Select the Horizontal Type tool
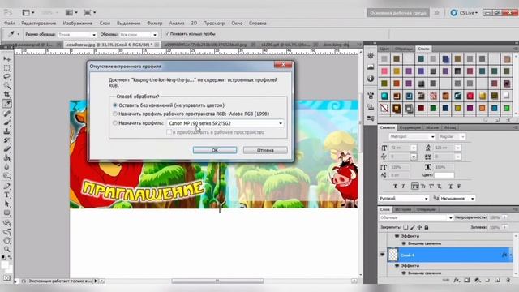This screenshot has width=519, height=292. click(x=6, y=195)
